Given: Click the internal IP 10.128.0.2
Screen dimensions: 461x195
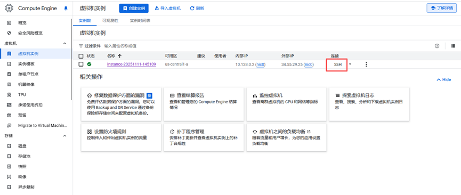Looking at the screenshot, I should tap(245, 64).
